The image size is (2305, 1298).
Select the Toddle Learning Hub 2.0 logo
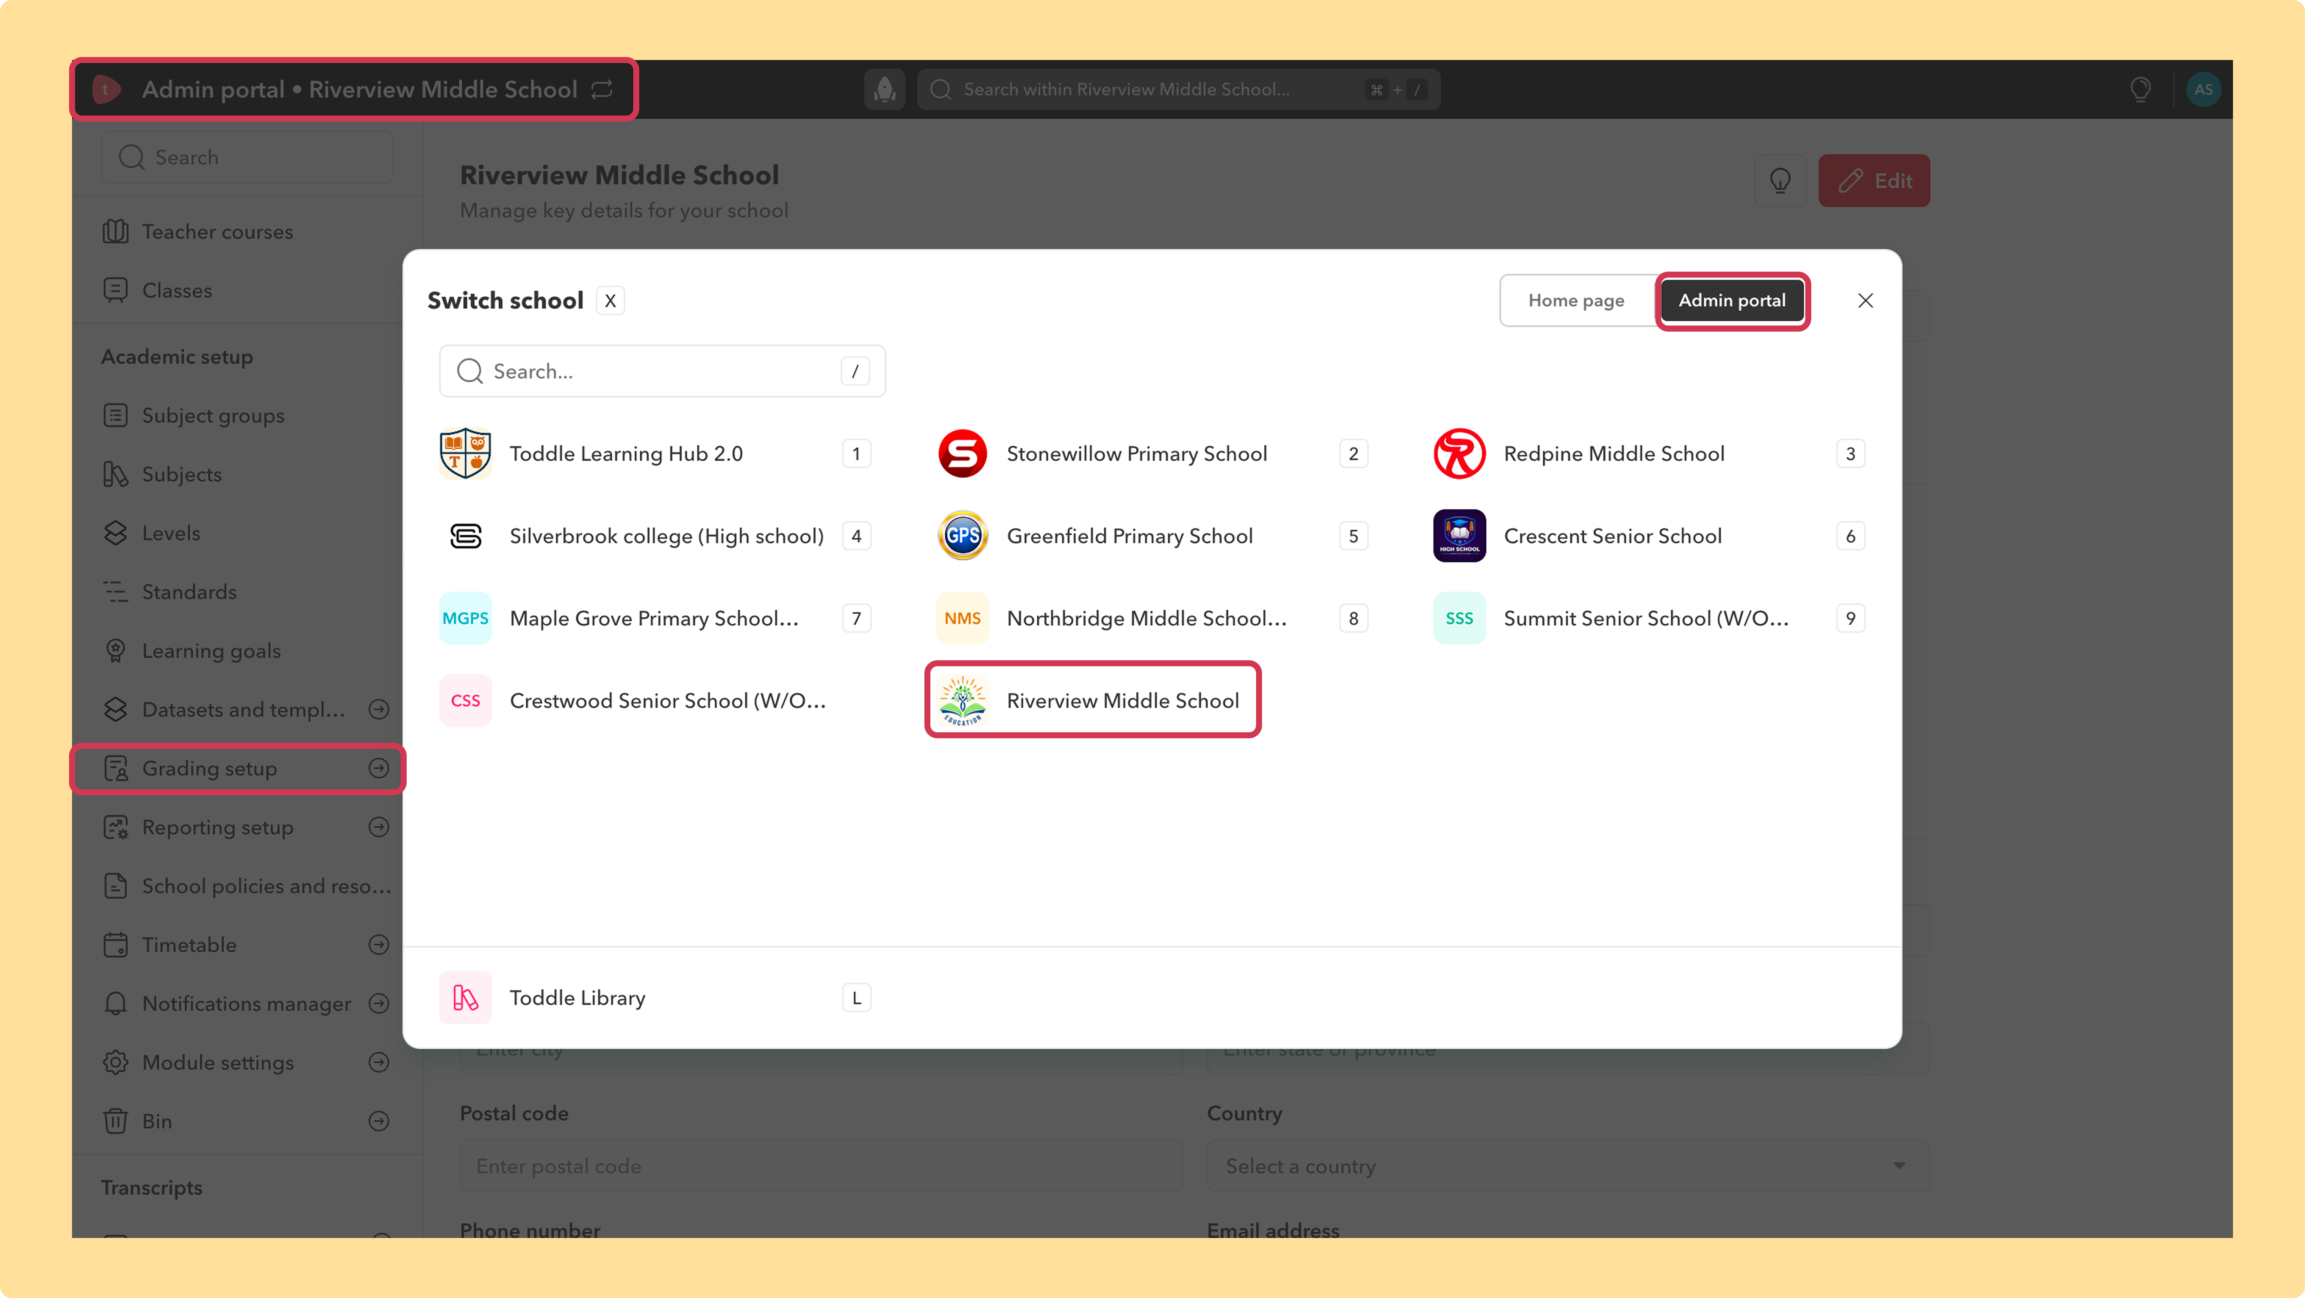[465, 454]
